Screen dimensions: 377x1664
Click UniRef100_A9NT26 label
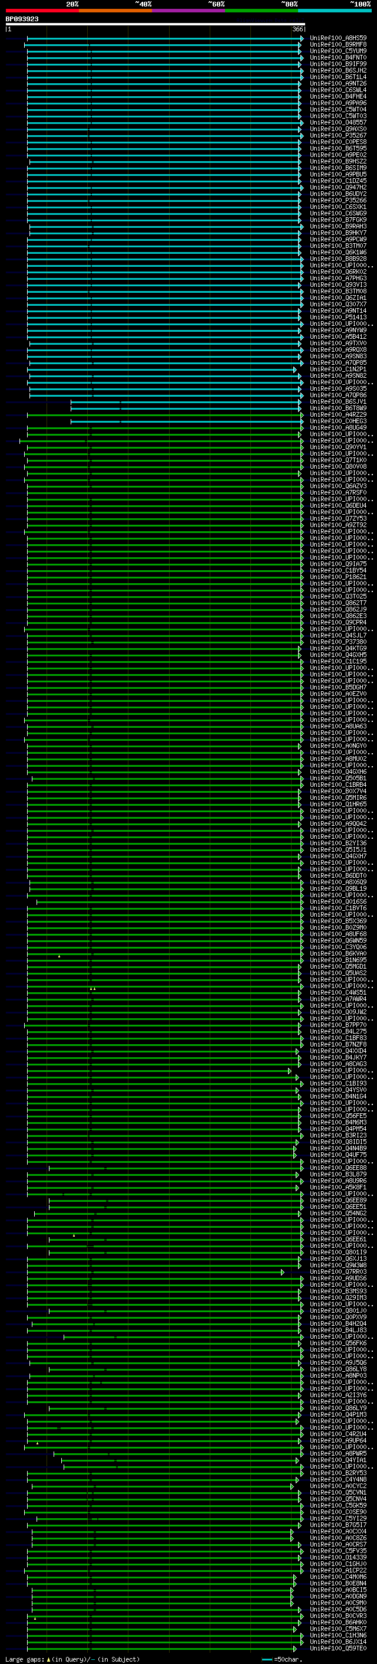[x=338, y=83]
